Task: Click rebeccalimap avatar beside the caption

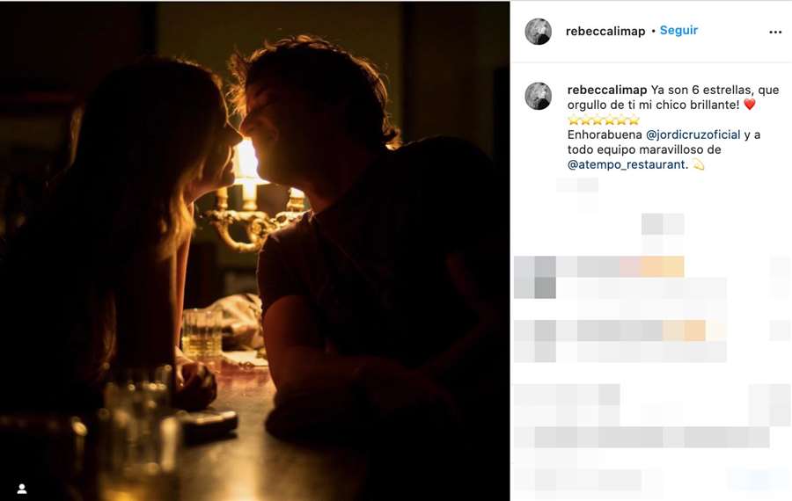Action: [538, 96]
